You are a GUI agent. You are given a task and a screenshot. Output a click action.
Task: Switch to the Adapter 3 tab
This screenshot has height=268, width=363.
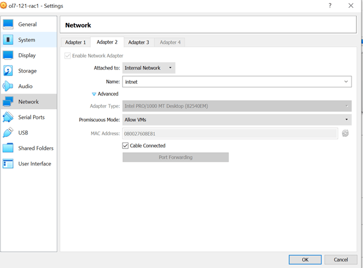click(138, 42)
